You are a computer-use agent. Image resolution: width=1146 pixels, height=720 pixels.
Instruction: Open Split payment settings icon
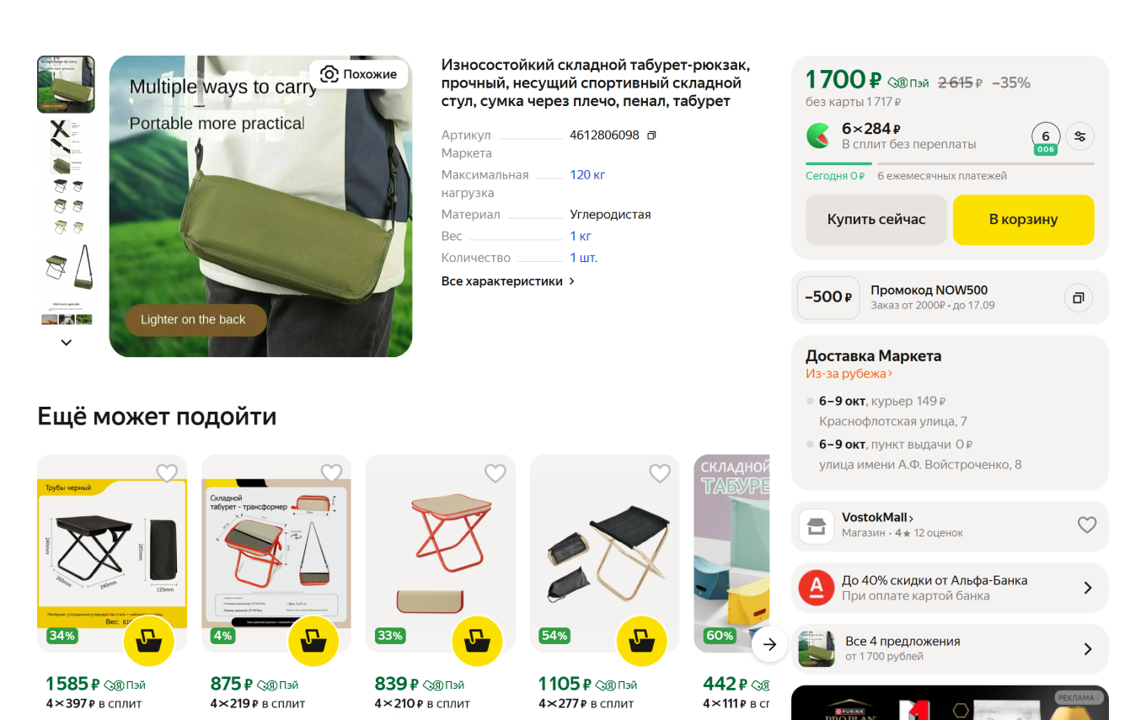[1080, 136]
